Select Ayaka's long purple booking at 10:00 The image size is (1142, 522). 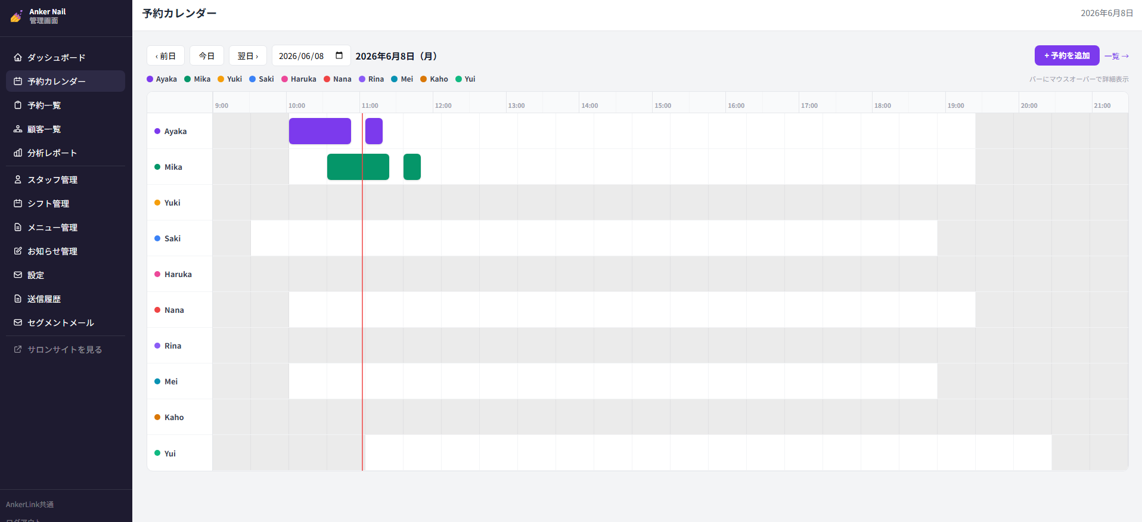[x=320, y=131]
